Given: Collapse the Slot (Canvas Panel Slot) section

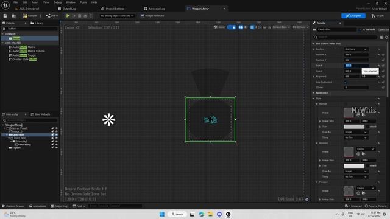Looking at the screenshot, I should coord(314,44).
